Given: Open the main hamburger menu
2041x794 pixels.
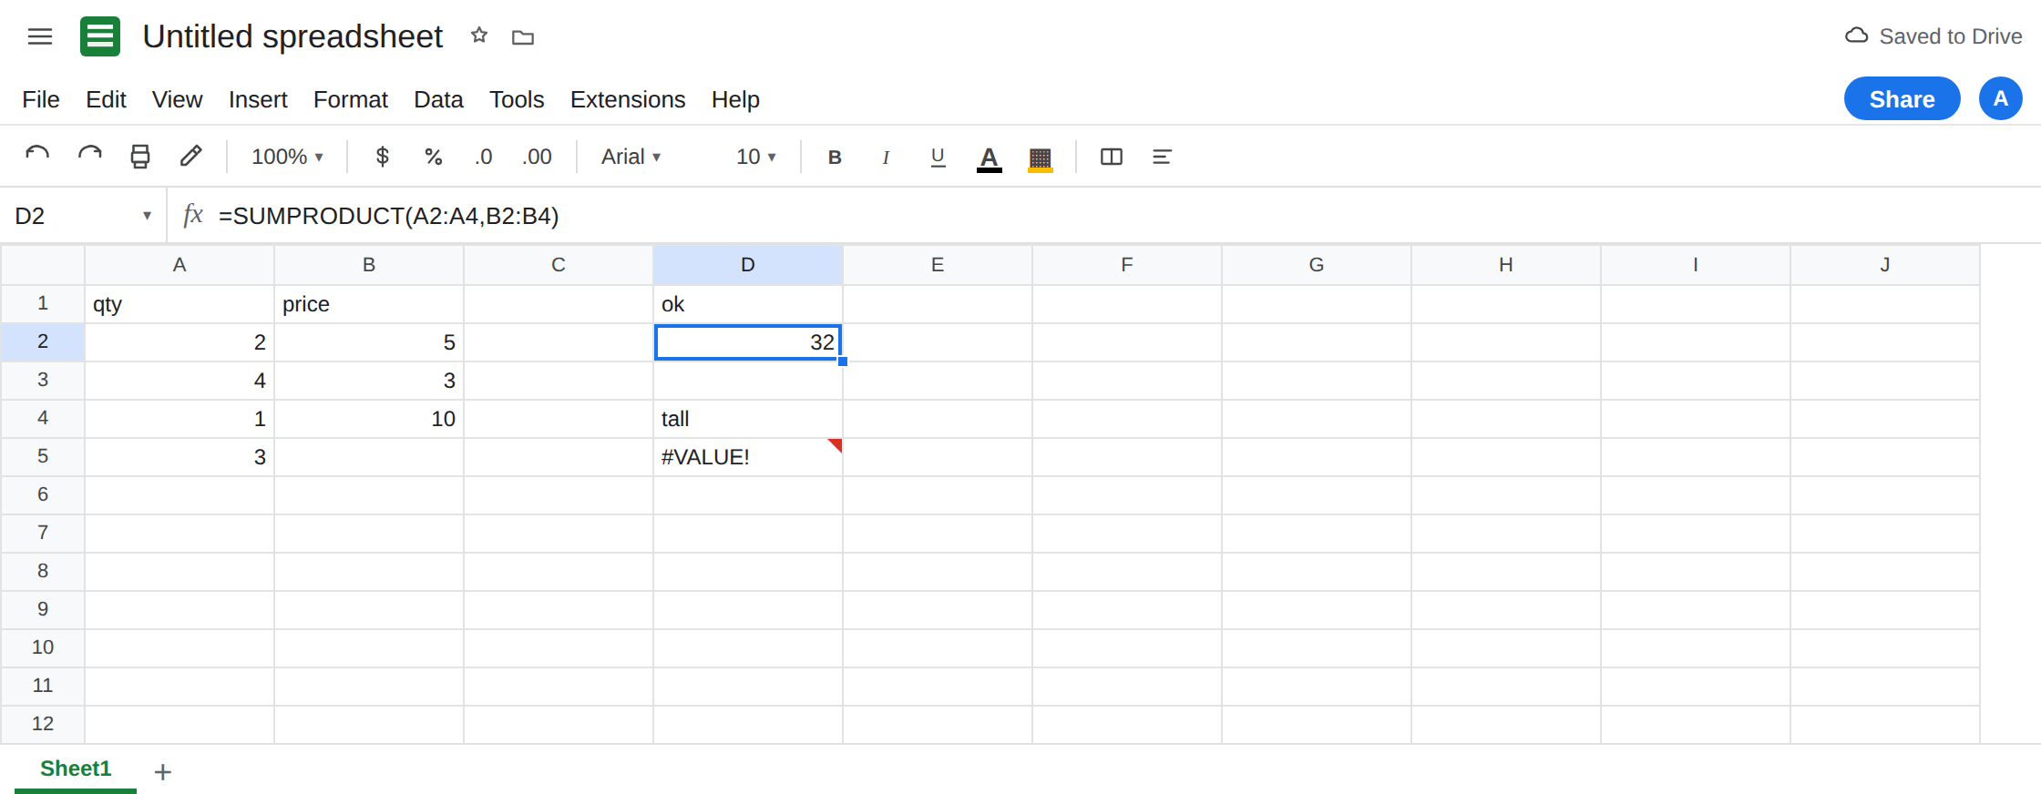Looking at the screenshot, I should [40, 36].
